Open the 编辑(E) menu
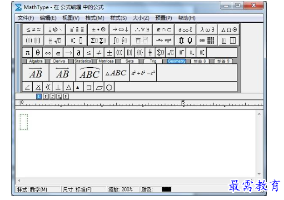 click(x=48, y=18)
